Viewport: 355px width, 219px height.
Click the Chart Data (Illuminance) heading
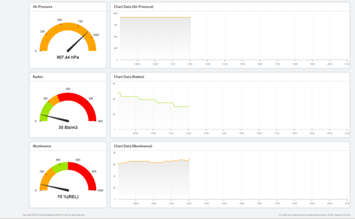[x=133, y=146]
